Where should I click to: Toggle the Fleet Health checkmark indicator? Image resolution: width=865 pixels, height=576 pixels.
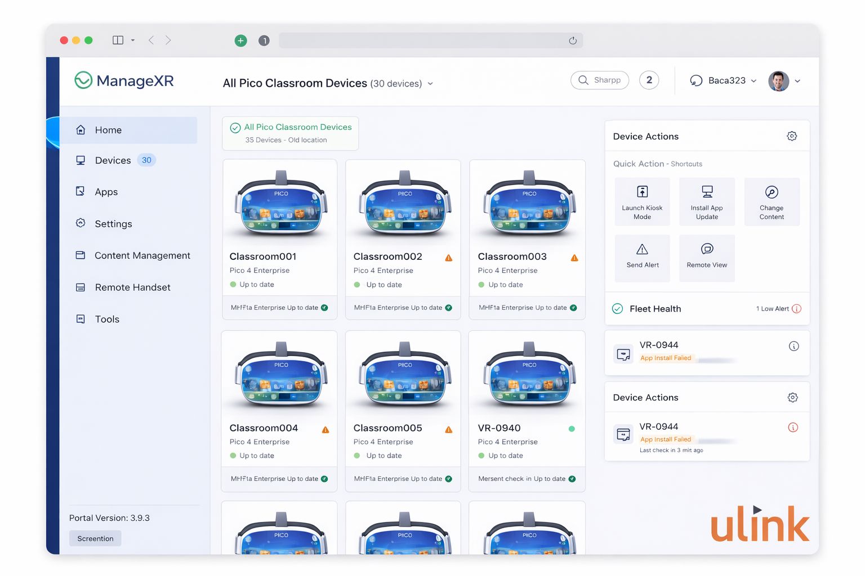click(x=618, y=308)
